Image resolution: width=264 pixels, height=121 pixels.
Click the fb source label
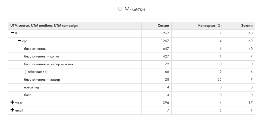click(17, 33)
